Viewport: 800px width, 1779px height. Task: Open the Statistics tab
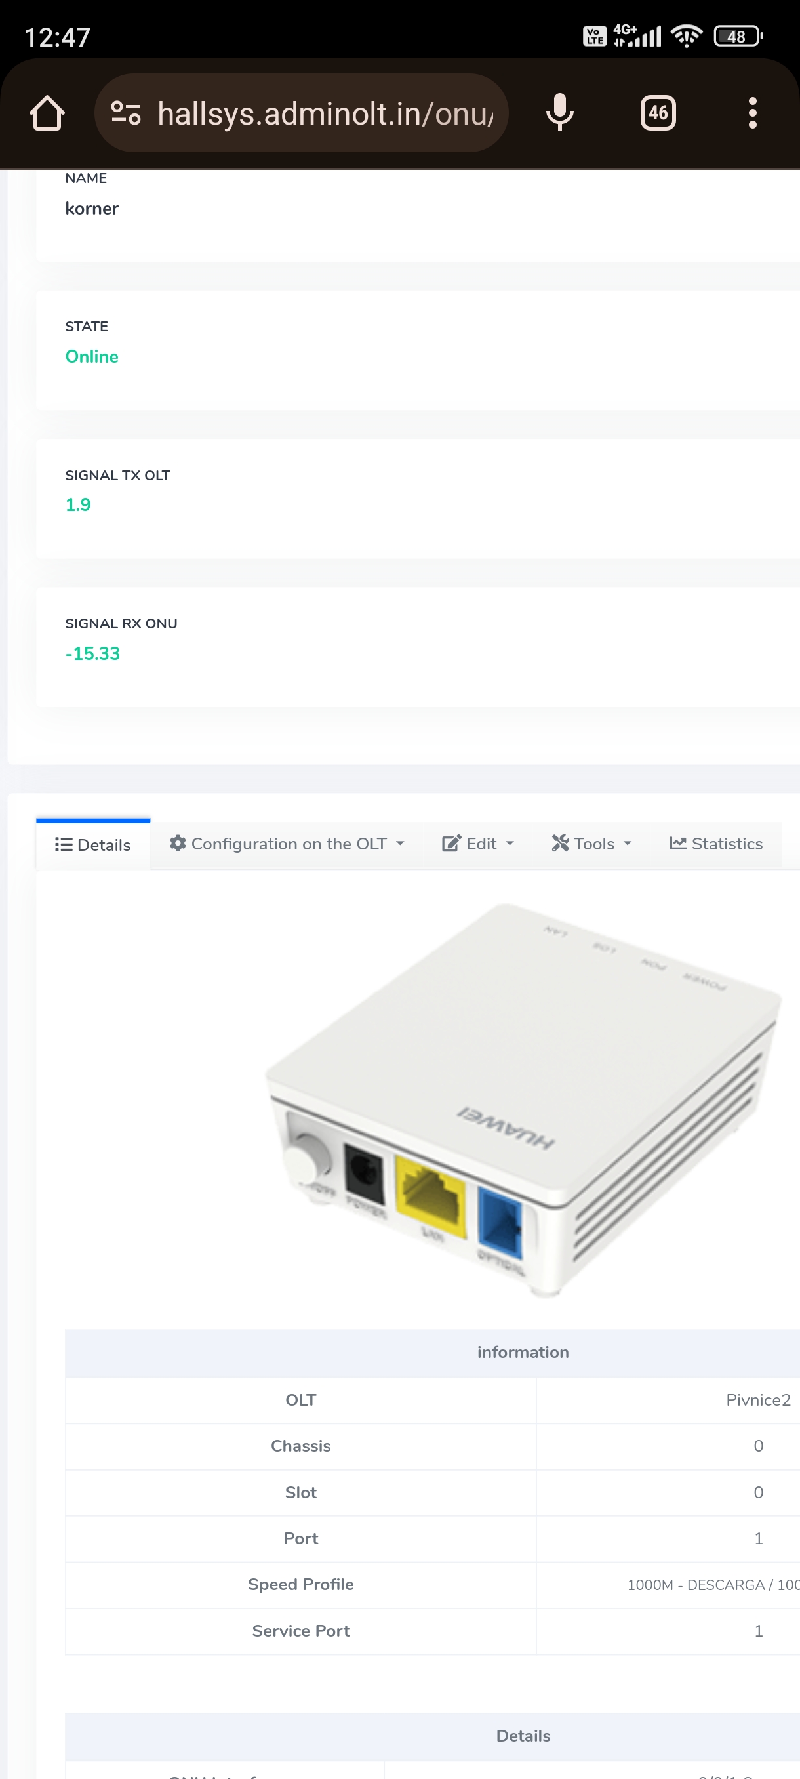coord(726,843)
